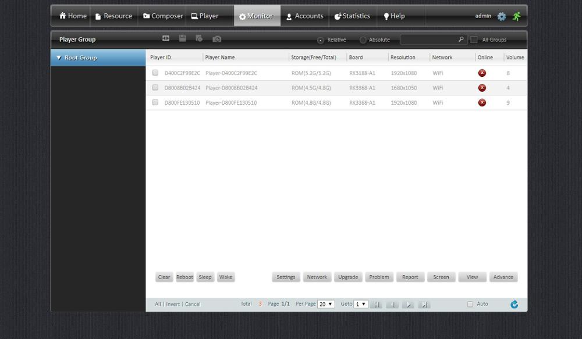Check the box for player D8008B02B424
Viewport: 582px width, 339px height.
(155, 88)
